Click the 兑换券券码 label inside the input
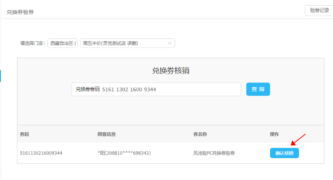This screenshot has width=333, height=180. click(x=88, y=90)
